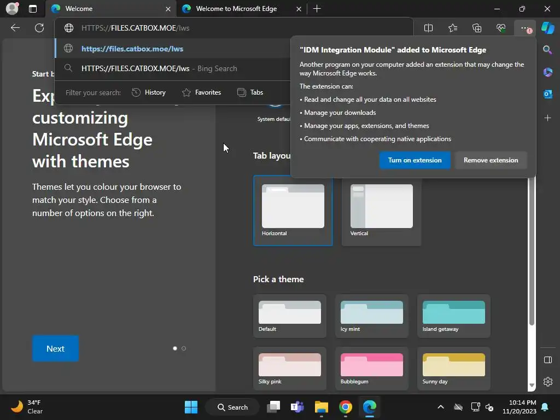Viewport: 560px width, 420px height.
Task: Open the notifications bell
Action: [x=545, y=407]
